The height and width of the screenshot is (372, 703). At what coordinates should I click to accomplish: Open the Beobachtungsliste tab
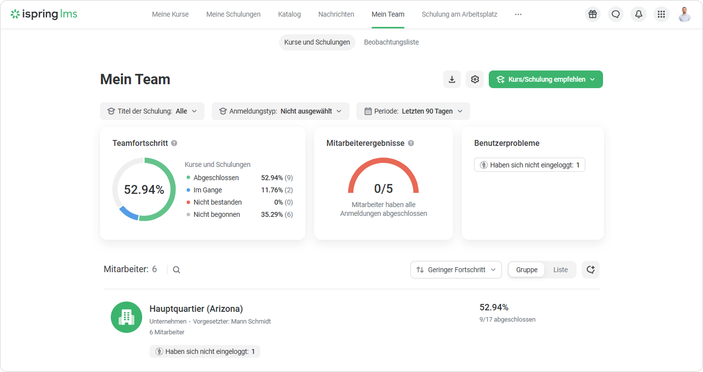391,42
